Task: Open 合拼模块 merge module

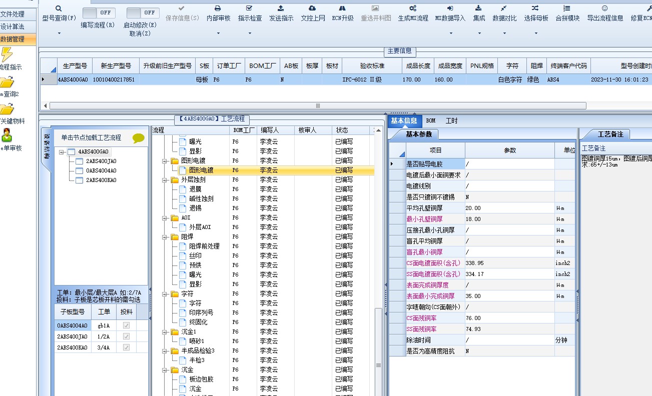Action: 567,13
